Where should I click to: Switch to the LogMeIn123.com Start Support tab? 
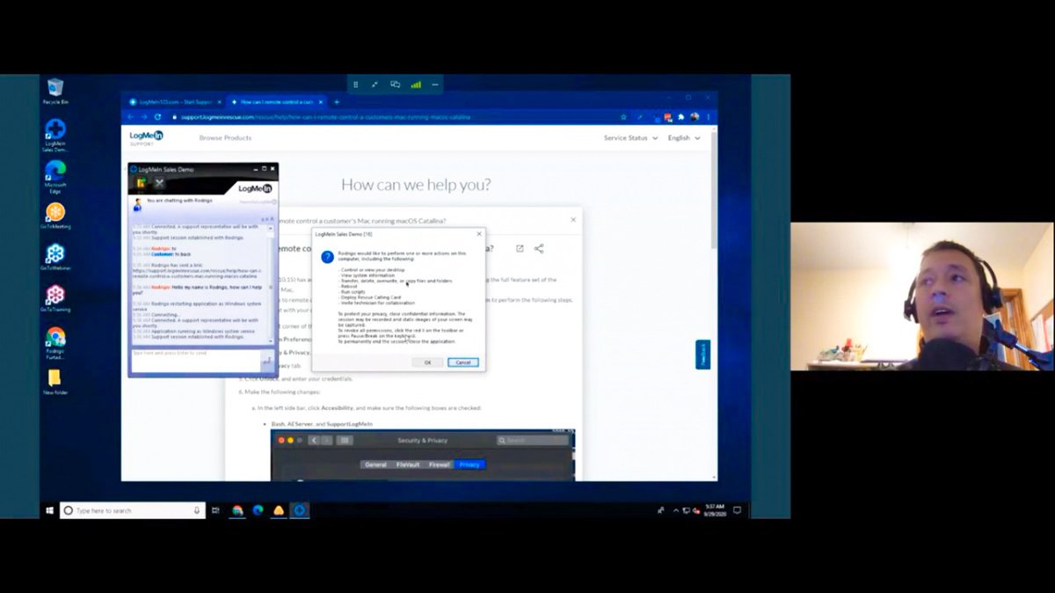click(x=174, y=102)
